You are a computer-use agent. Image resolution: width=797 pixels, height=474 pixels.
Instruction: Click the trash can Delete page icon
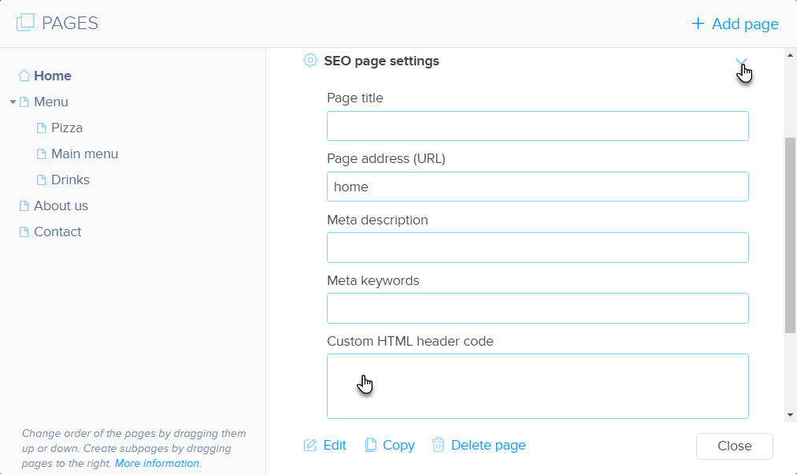point(439,446)
